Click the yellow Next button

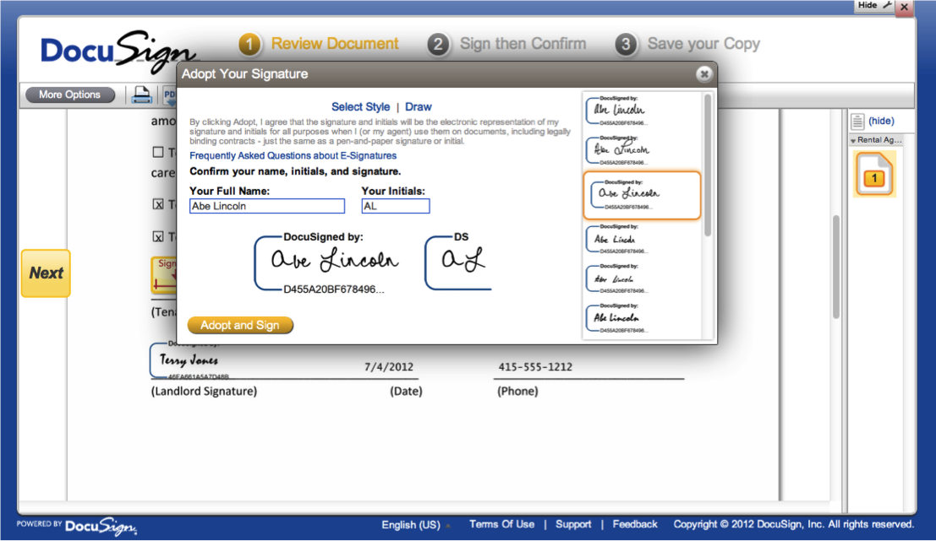pos(46,273)
